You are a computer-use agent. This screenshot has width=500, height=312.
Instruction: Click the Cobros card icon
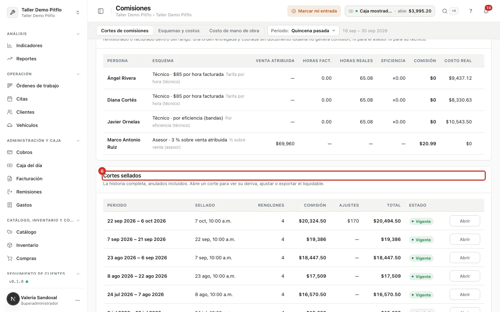(10, 152)
